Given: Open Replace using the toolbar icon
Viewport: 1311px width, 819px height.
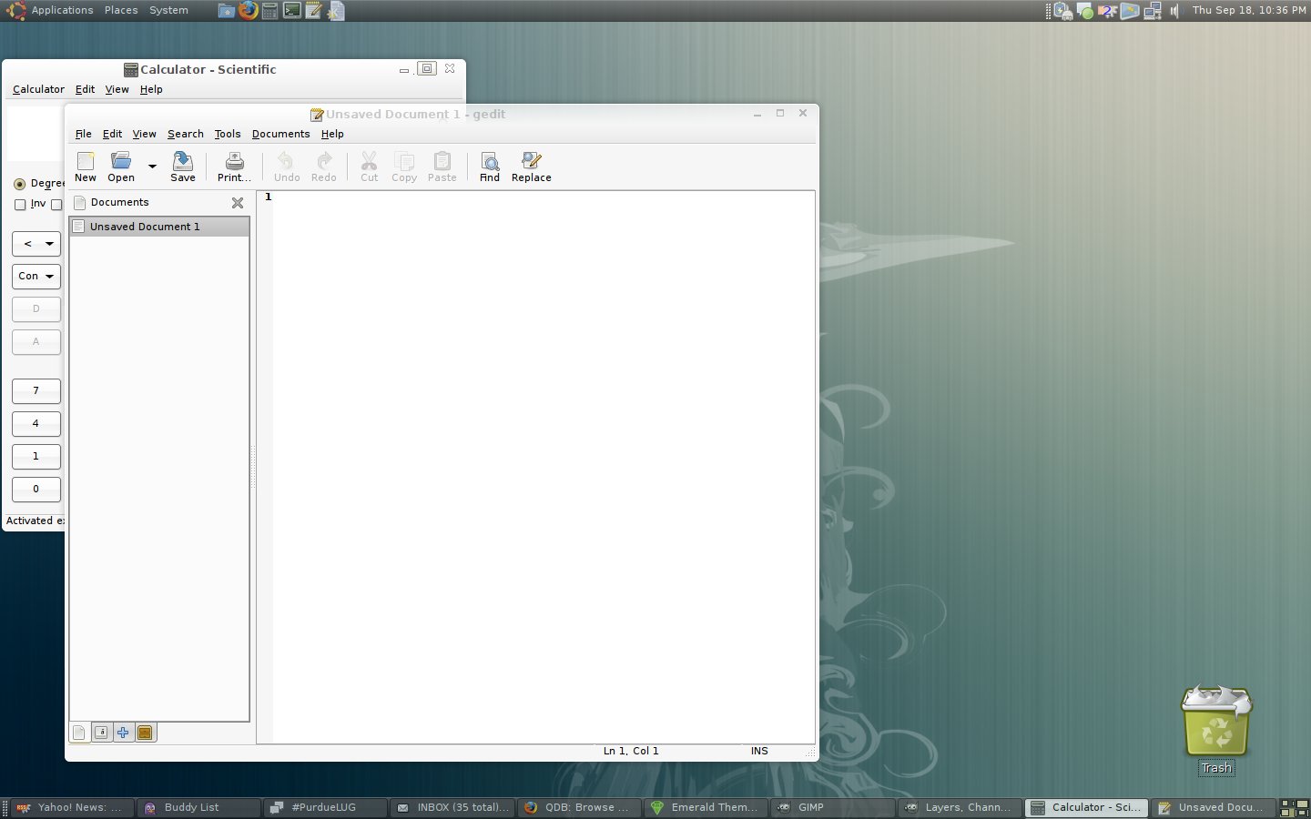Looking at the screenshot, I should click(532, 167).
